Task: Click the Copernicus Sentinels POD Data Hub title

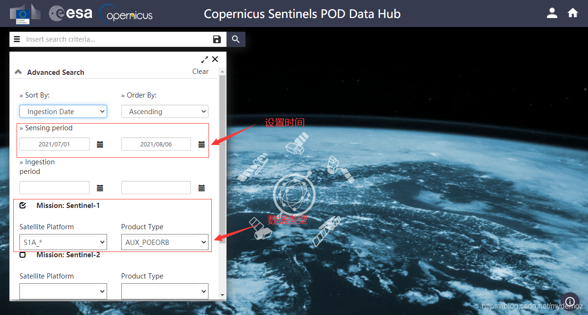Action: 302,14
